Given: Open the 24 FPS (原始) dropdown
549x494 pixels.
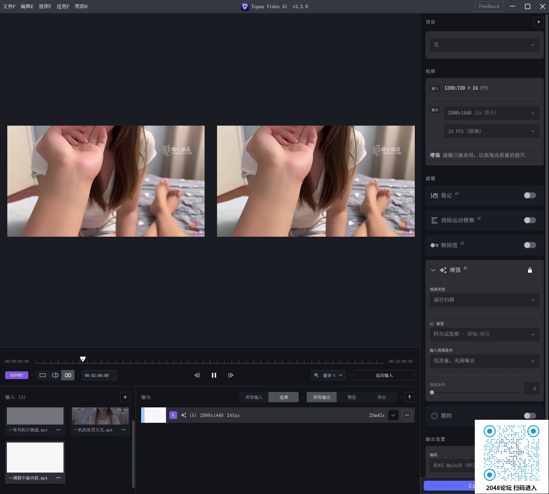Looking at the screenshot, I should coord(492,131).
